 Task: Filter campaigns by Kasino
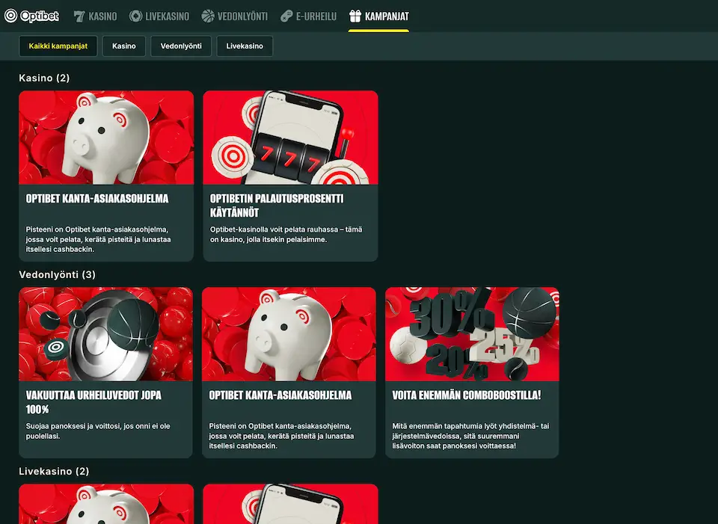click(x=124, y=46)
